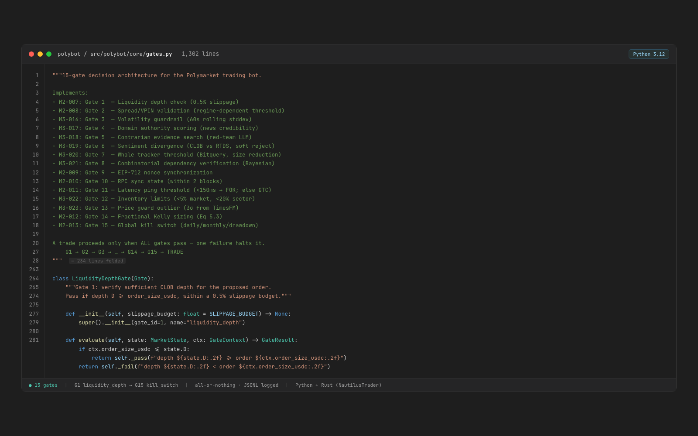Click the 'Gate 5' Contrarian evidence search line

152,137
